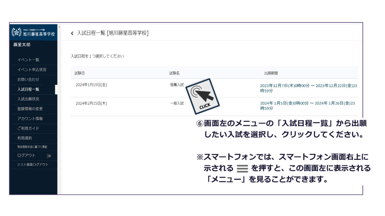Click ログアウト text in the sidebar
The height and width of the screenshot is (216, 385).
[26, 156]
